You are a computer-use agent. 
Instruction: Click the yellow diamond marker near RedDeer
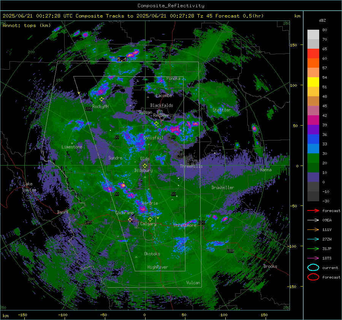(156, 124)
